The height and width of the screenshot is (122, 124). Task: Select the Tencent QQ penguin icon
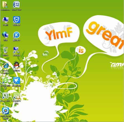pos(16,65)
